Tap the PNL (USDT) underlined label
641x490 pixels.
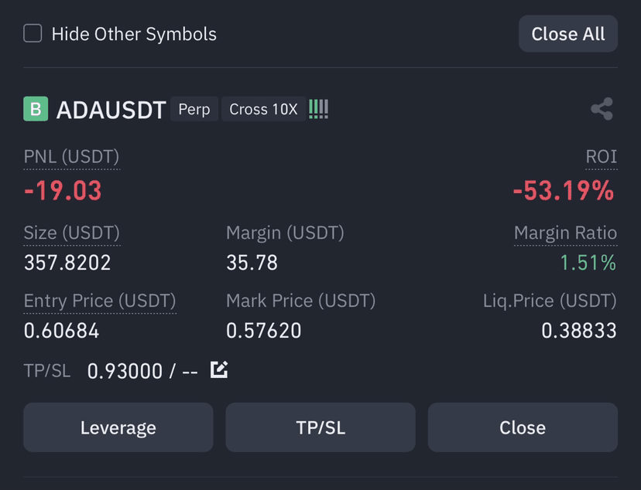coord(71,157)
